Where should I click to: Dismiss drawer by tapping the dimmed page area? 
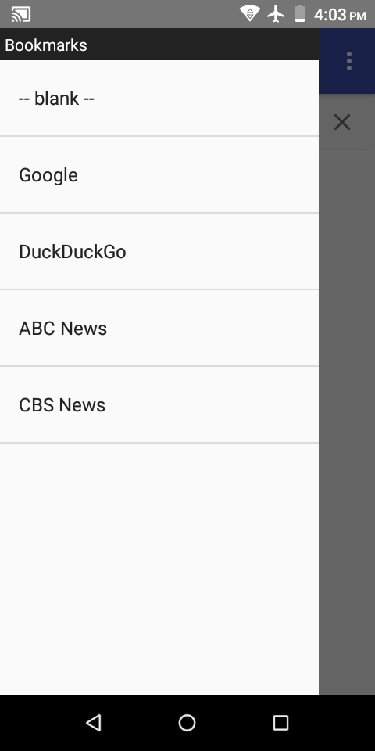tap(347, 422)
